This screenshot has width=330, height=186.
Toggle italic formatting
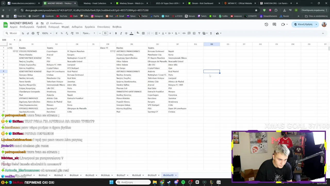(121, 33)
